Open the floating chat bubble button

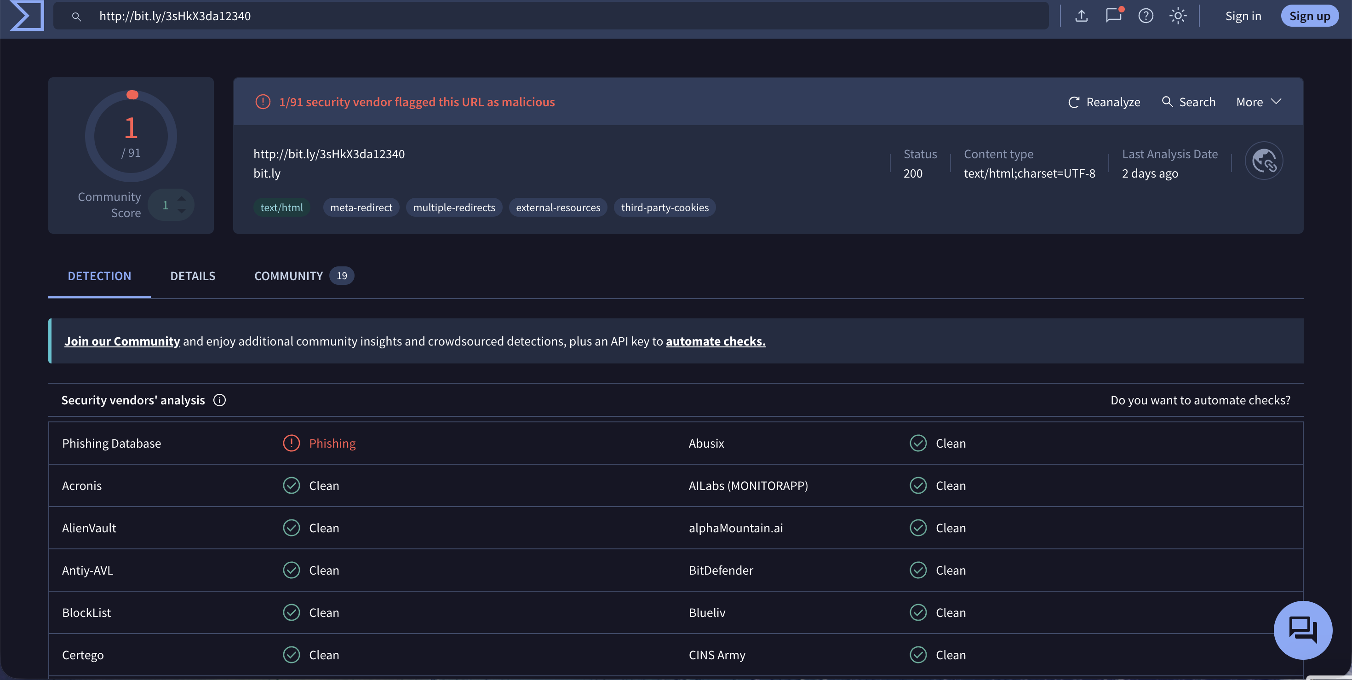click(1303, 629)
